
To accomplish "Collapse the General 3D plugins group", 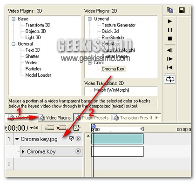I will tap(14, 44).
